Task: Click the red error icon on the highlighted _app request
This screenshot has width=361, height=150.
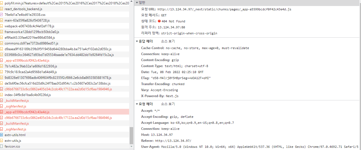Action: [1, 112]
